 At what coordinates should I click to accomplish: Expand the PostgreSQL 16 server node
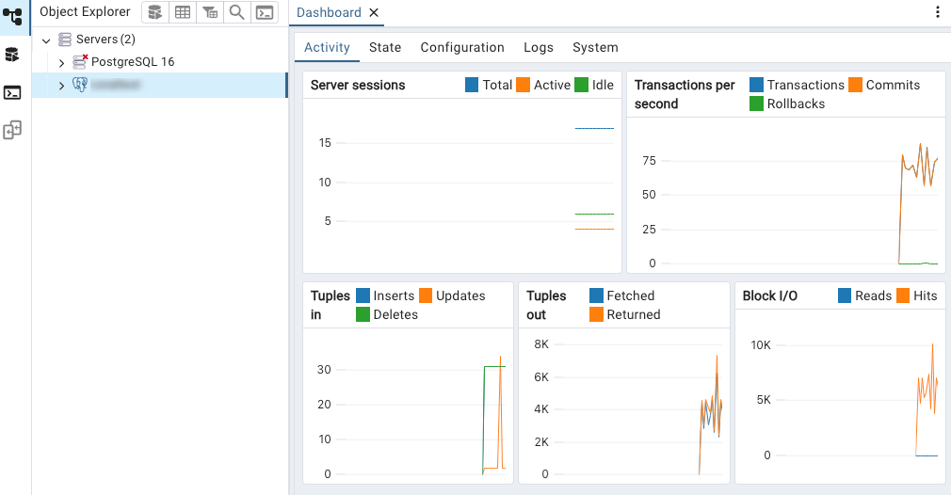(61, 63)
